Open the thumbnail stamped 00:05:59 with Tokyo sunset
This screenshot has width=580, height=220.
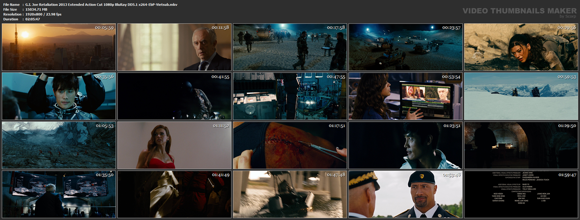click(x=59, y=47)
